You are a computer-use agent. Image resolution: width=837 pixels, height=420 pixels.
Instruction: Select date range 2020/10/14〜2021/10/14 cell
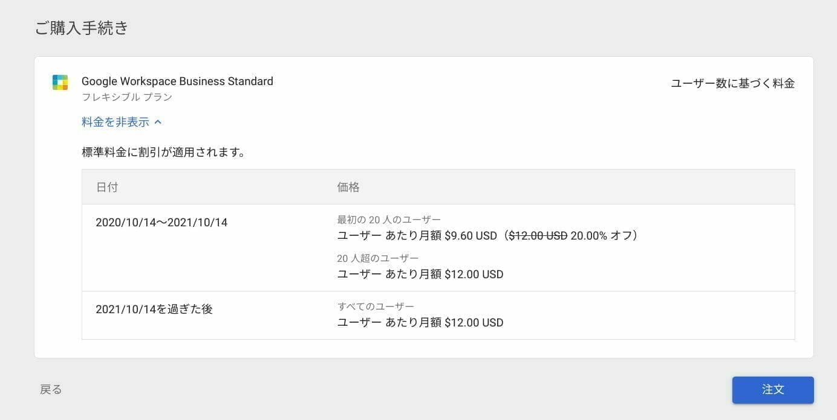pos(161,223)
